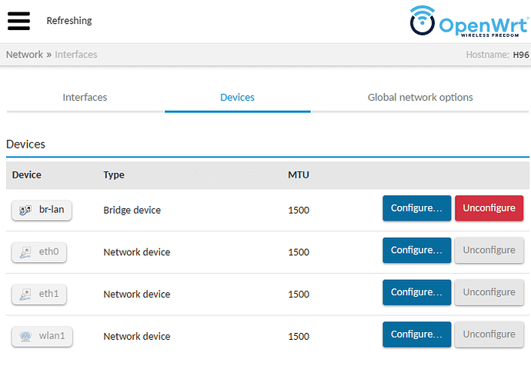Click the Network breadcrumb link

tap(25, 55)
